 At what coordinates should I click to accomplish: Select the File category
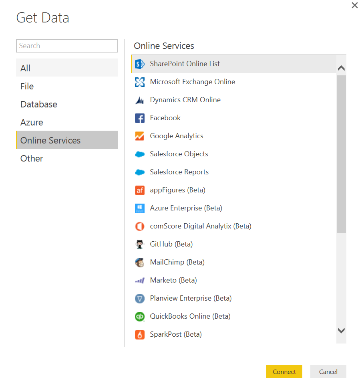(x=67, y=86)
